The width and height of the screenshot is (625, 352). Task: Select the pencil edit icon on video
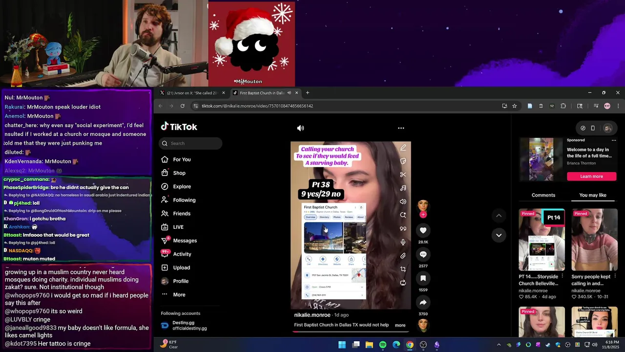pos(403,148)
